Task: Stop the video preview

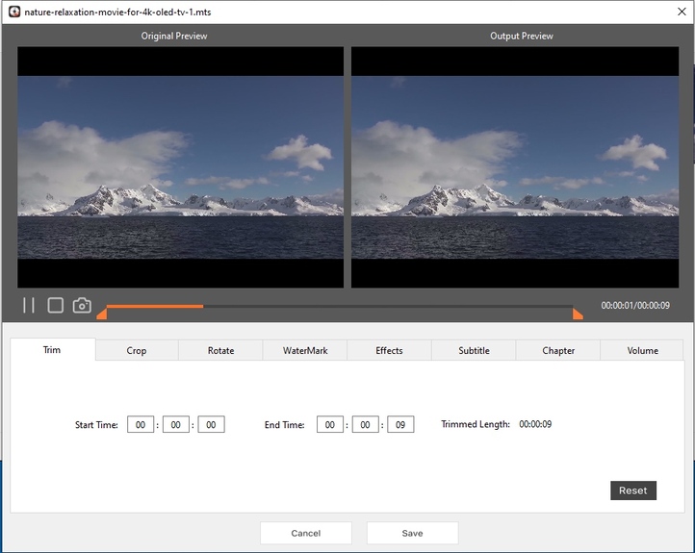Action: click(x=56, y=305)
